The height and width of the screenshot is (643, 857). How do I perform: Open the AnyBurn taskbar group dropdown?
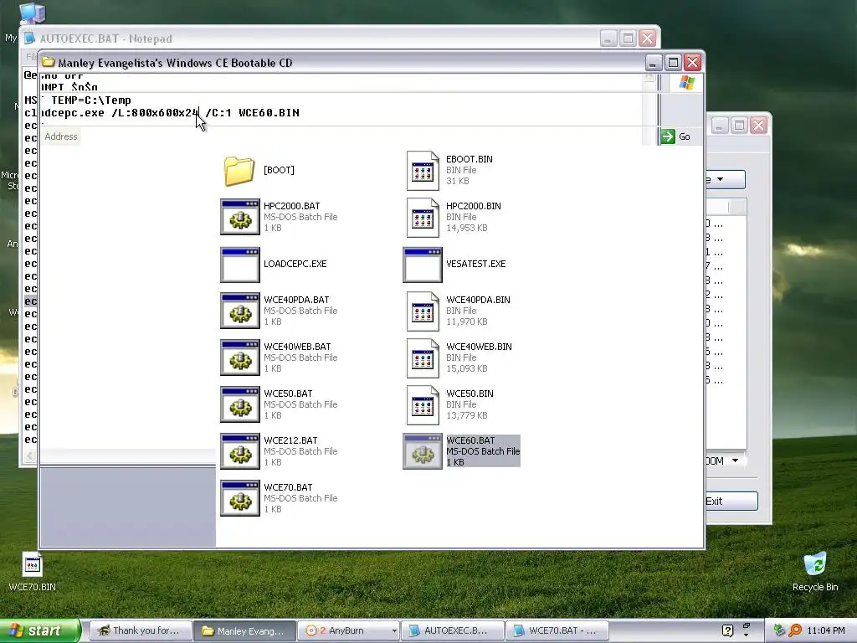point(394,631)
